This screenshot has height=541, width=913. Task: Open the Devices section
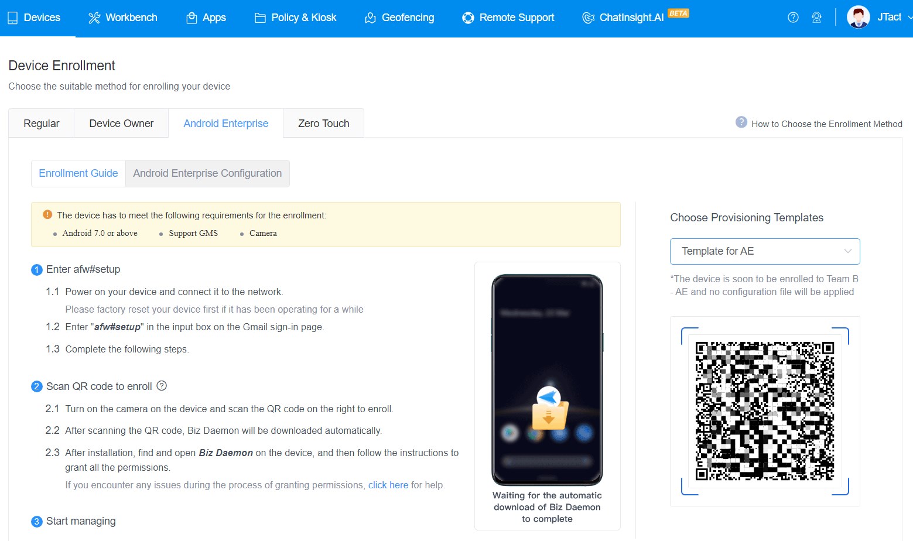[x=34, y=18]
